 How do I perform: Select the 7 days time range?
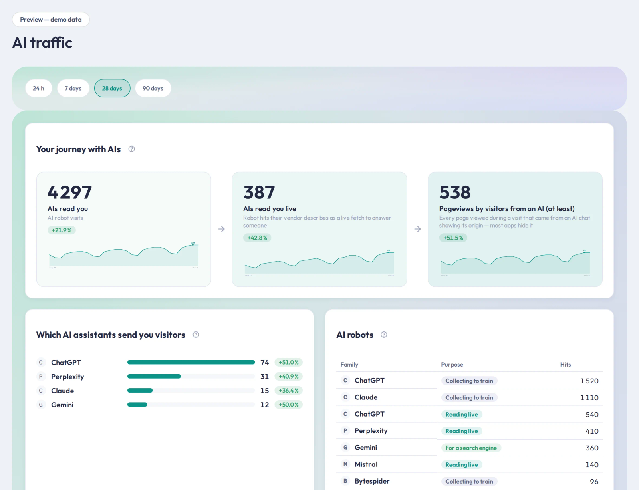click(x=73, y=88)
